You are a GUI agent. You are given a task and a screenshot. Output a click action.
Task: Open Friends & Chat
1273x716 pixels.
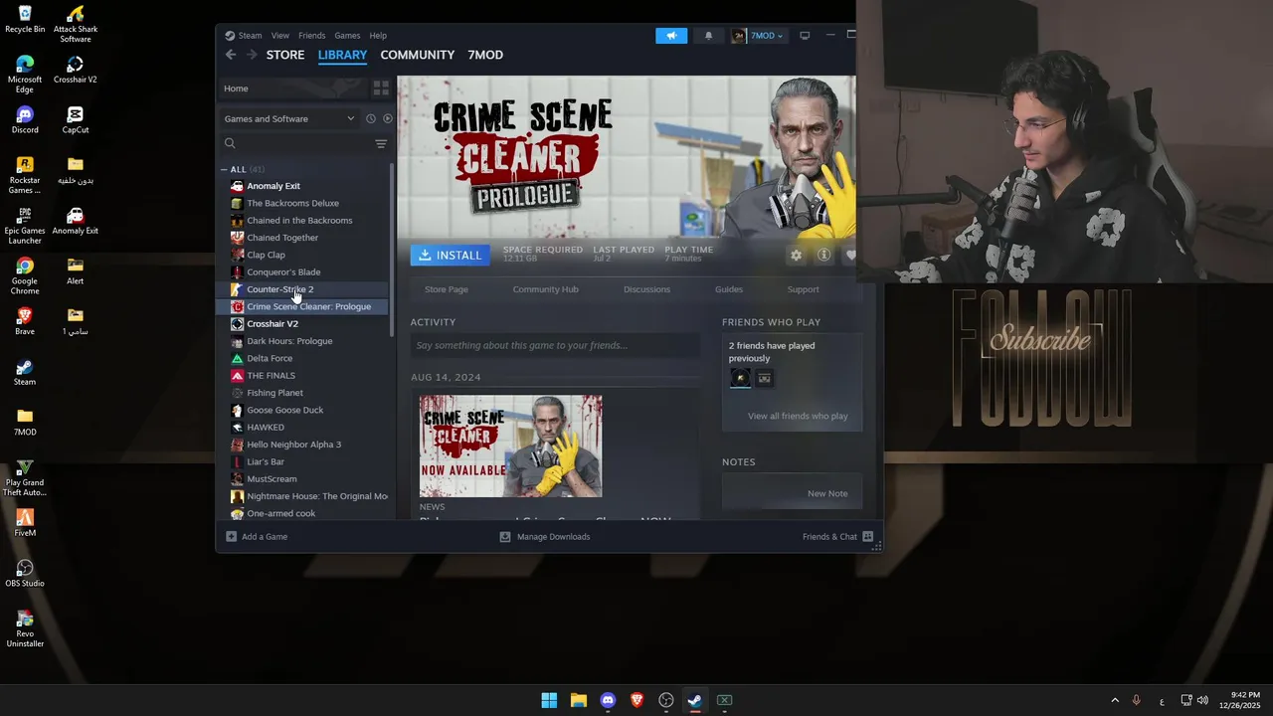[x=837, y=537]
